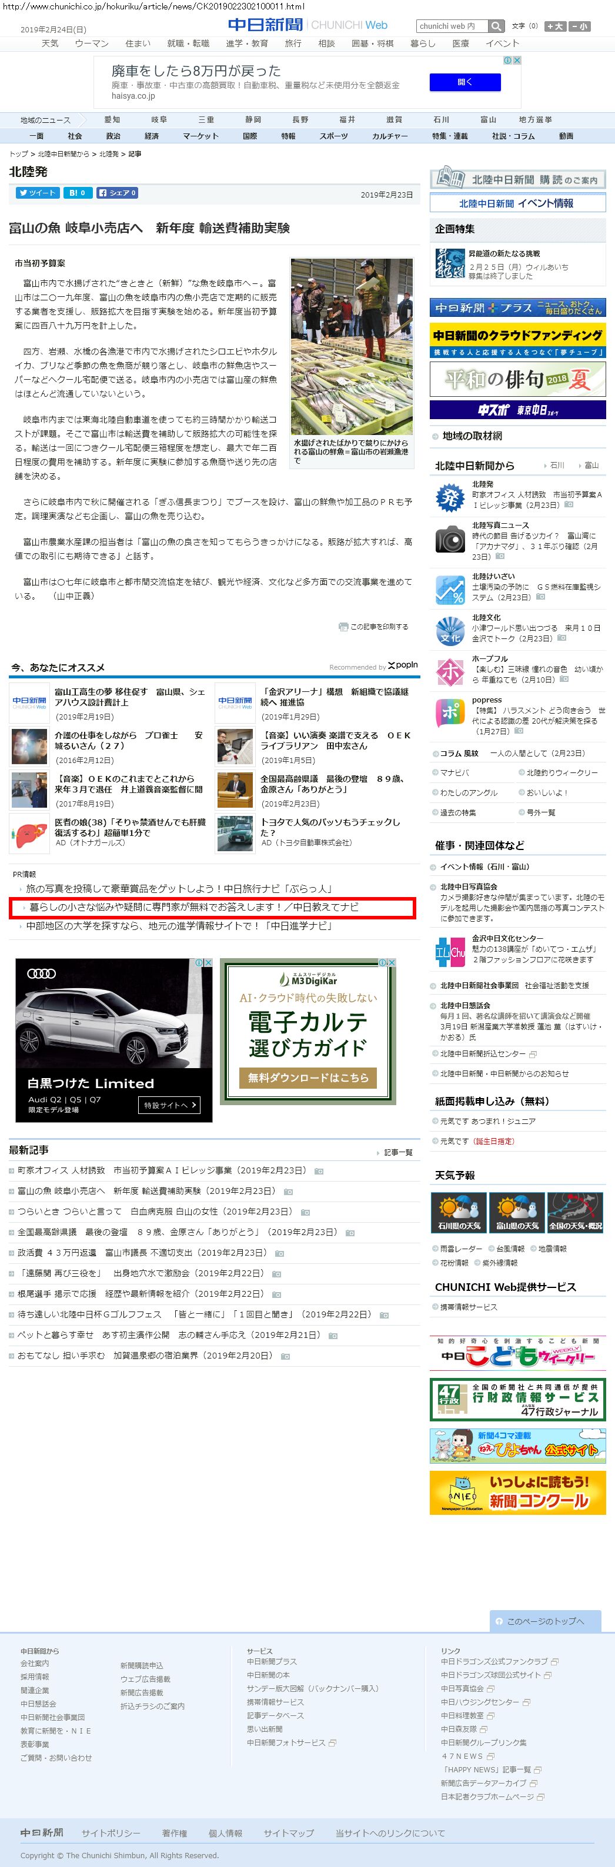Viewport: 615px width, 1867px height.
Task: Click the Twitter ツイート share button
Action: [x=38, y=193]
